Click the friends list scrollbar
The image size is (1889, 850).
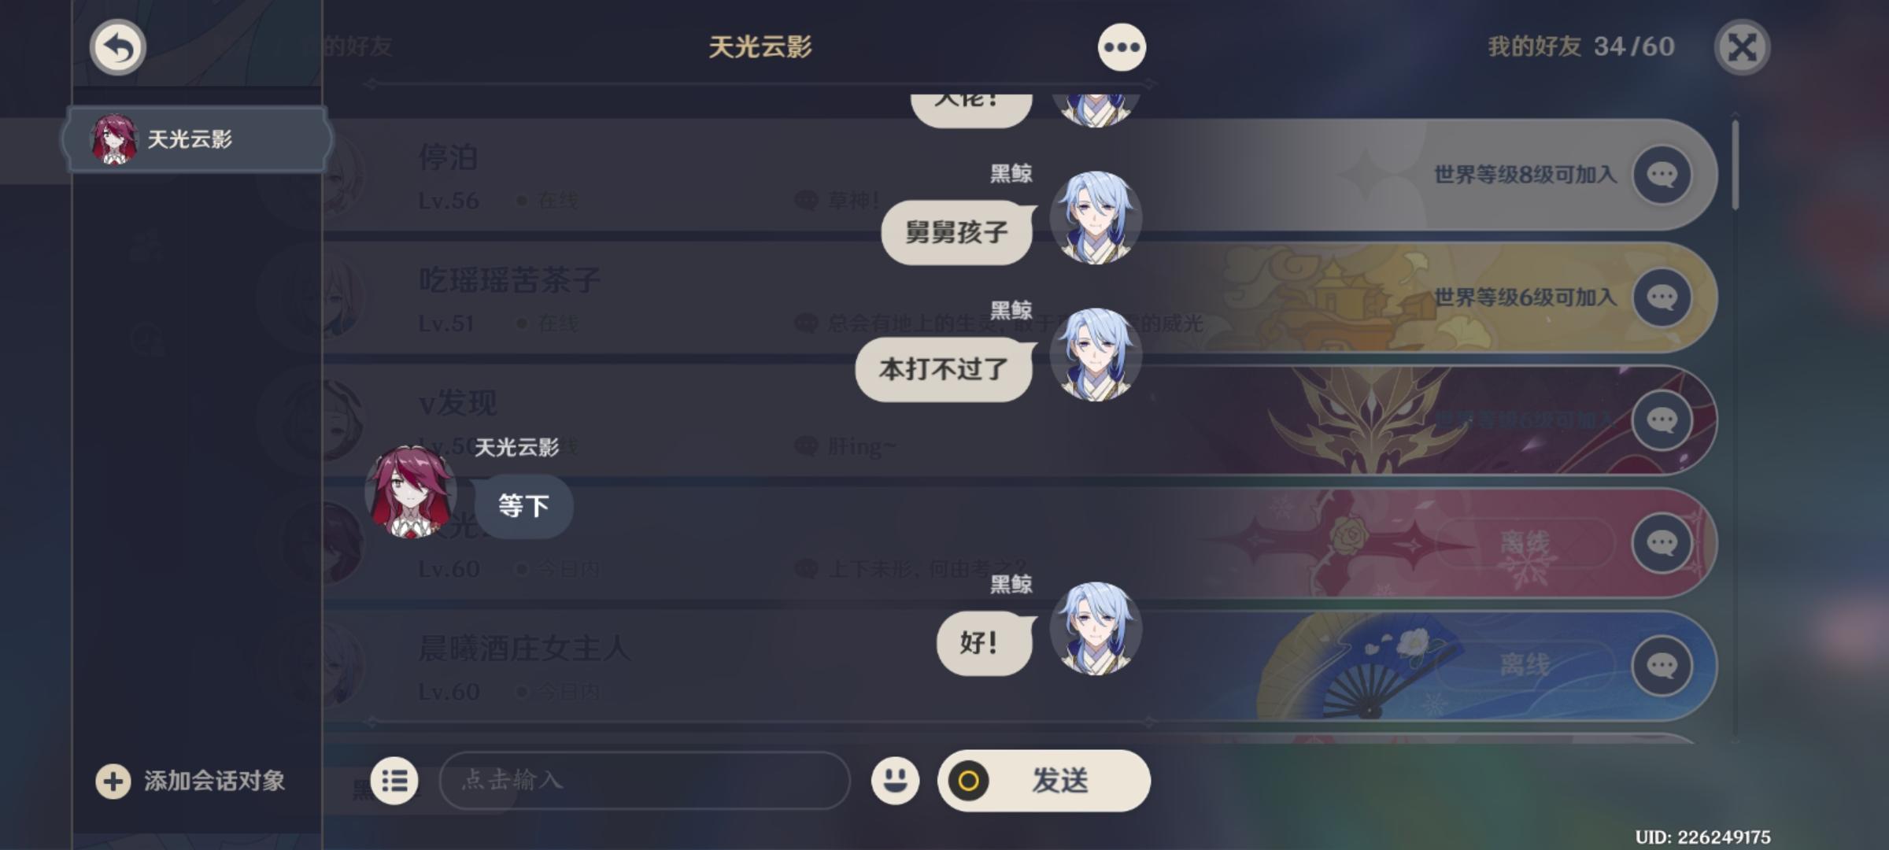tap(1735, 164)
